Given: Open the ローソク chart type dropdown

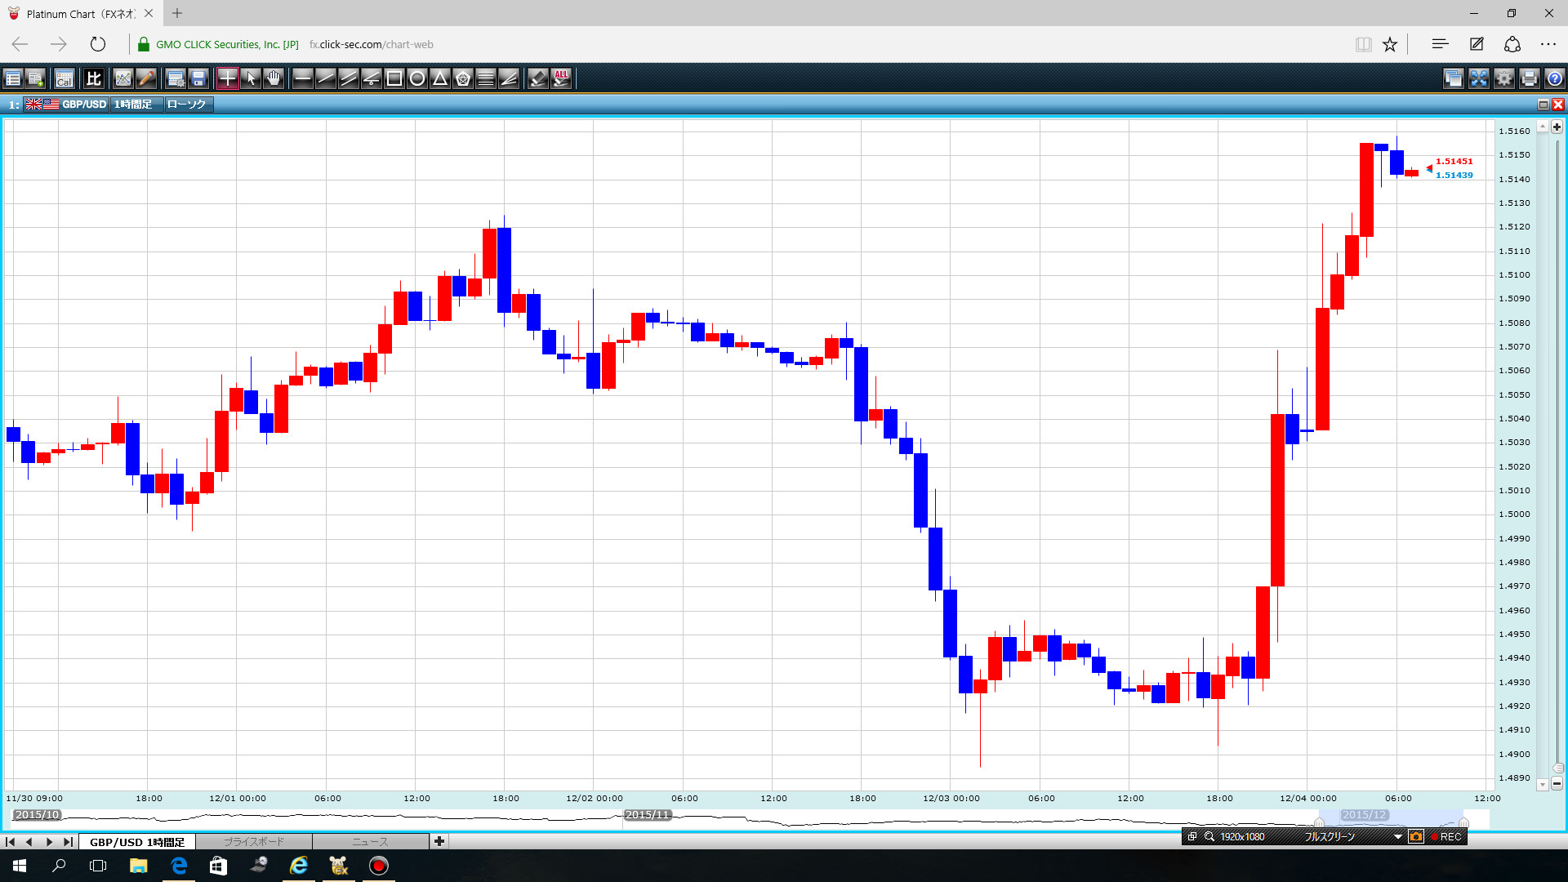Looking at the screenshot, I should pos(187,105).
